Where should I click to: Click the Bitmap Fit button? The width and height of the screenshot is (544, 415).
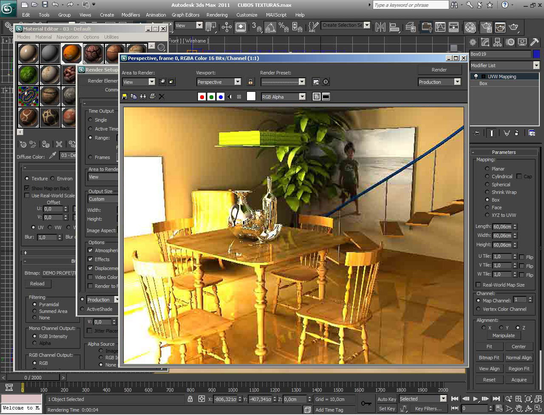tap(489, 358)
